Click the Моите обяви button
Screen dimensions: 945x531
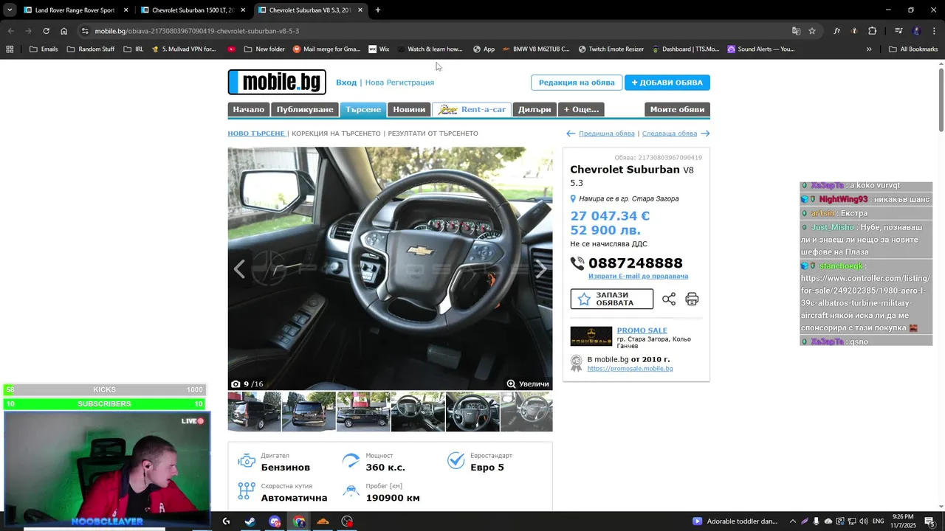(677, 109)
